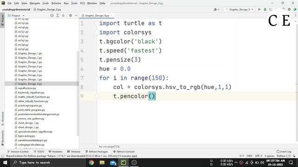The width and height of the screenshot is (298, 167).
Task: Open the Version Control tool window
Action: click(18, 152)
